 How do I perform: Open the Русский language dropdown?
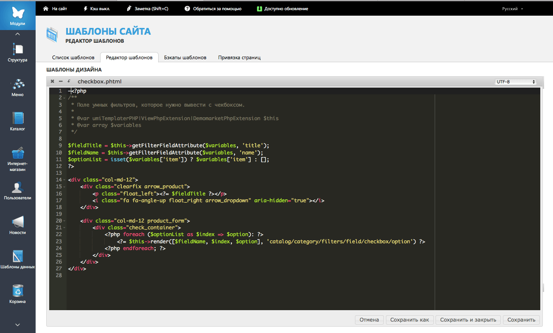click(513, 8)
